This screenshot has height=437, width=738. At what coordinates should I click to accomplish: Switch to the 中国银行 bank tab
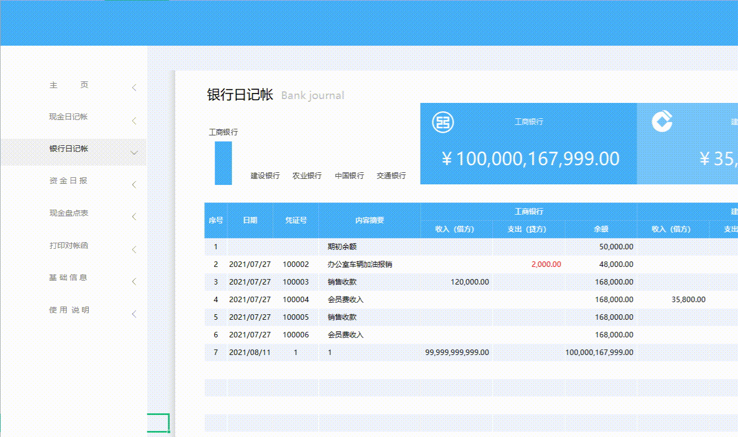349,175
